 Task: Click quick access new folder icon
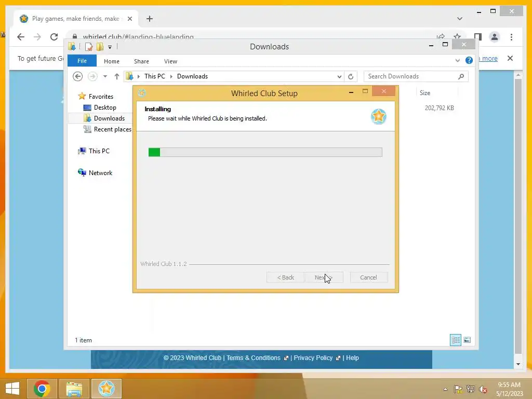100,47
